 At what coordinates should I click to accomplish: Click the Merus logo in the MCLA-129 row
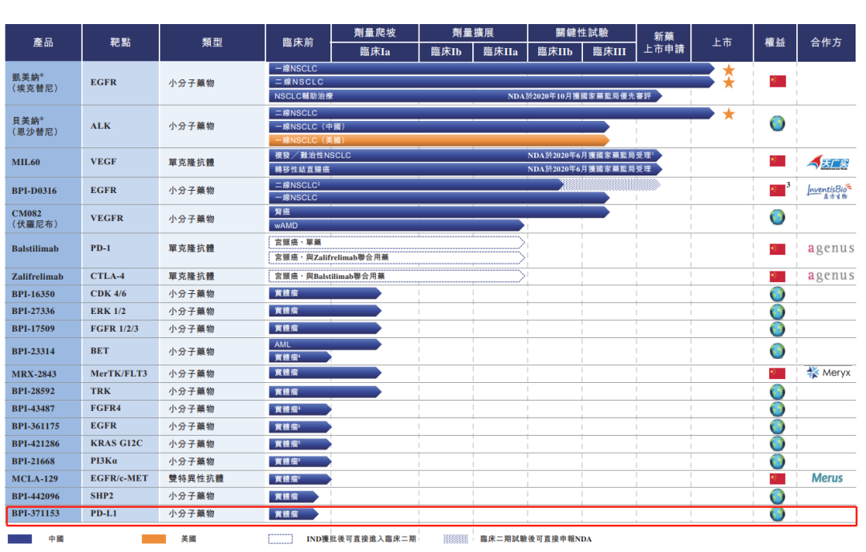(827, 478)
